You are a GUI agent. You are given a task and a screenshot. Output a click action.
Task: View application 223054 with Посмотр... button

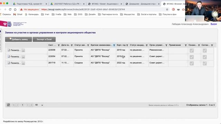click(14, 56)
